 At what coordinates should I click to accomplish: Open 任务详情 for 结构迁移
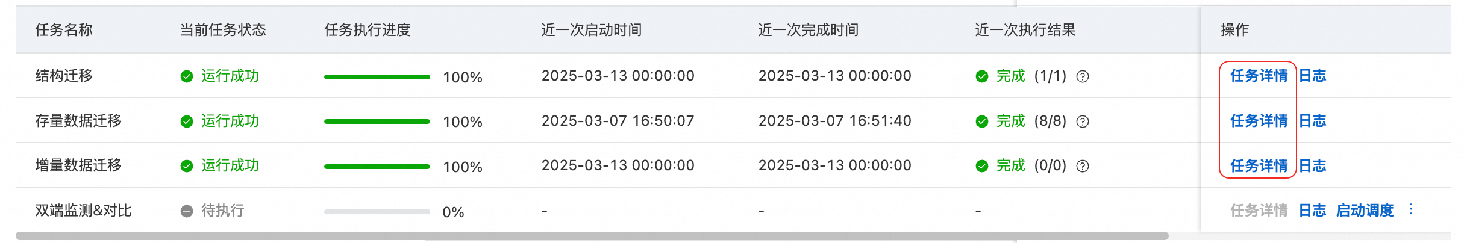(1259, 76)
